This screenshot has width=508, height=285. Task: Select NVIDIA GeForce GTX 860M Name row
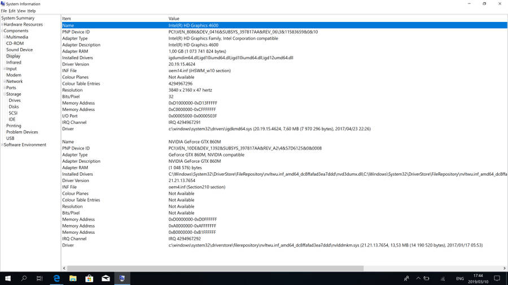(284, 141)
